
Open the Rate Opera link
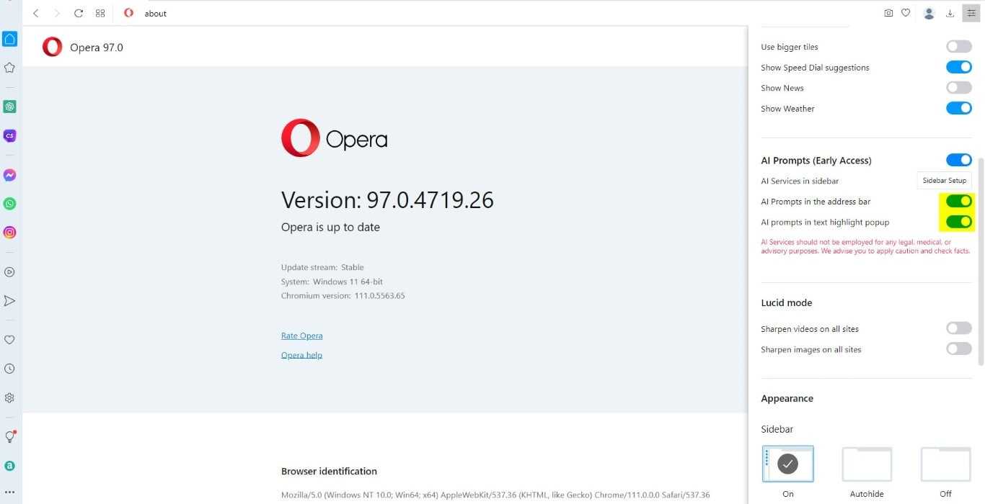coord(301,336)
